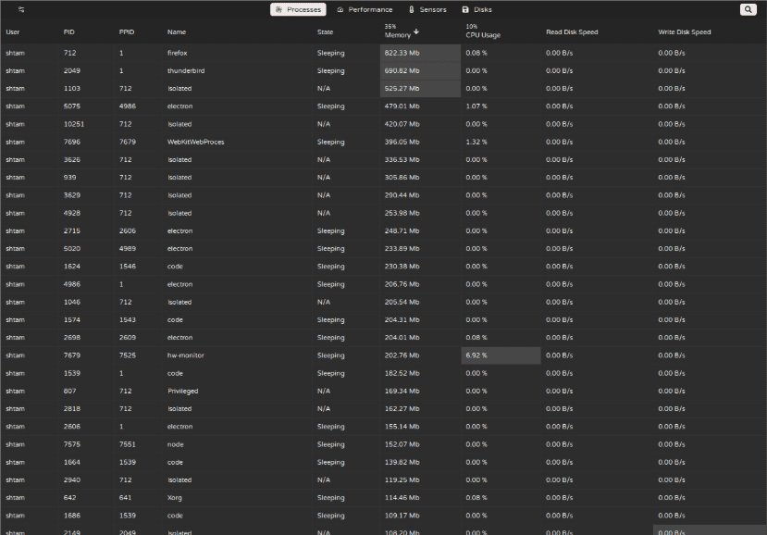Click the search magnifier button

(748, 9)
